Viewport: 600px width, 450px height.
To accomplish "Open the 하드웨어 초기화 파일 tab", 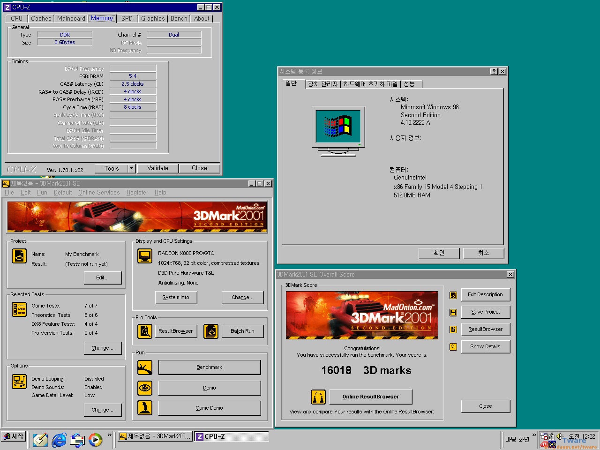I will click(370, 84).
